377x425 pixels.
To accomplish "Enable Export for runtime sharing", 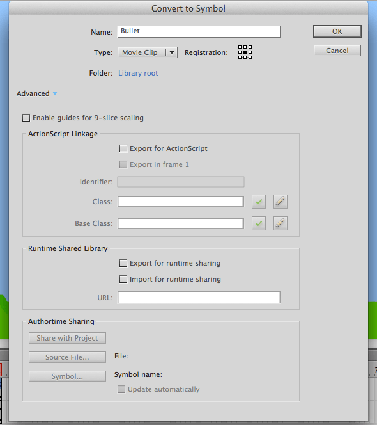I will (123, 263).
